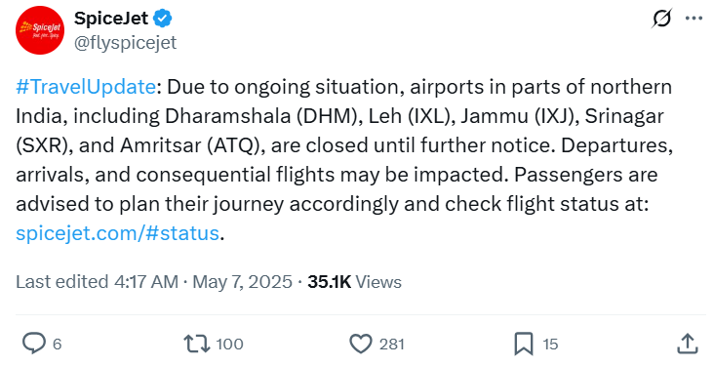
Task: Click the 35.1K Views count
Action: pos(355,282)
